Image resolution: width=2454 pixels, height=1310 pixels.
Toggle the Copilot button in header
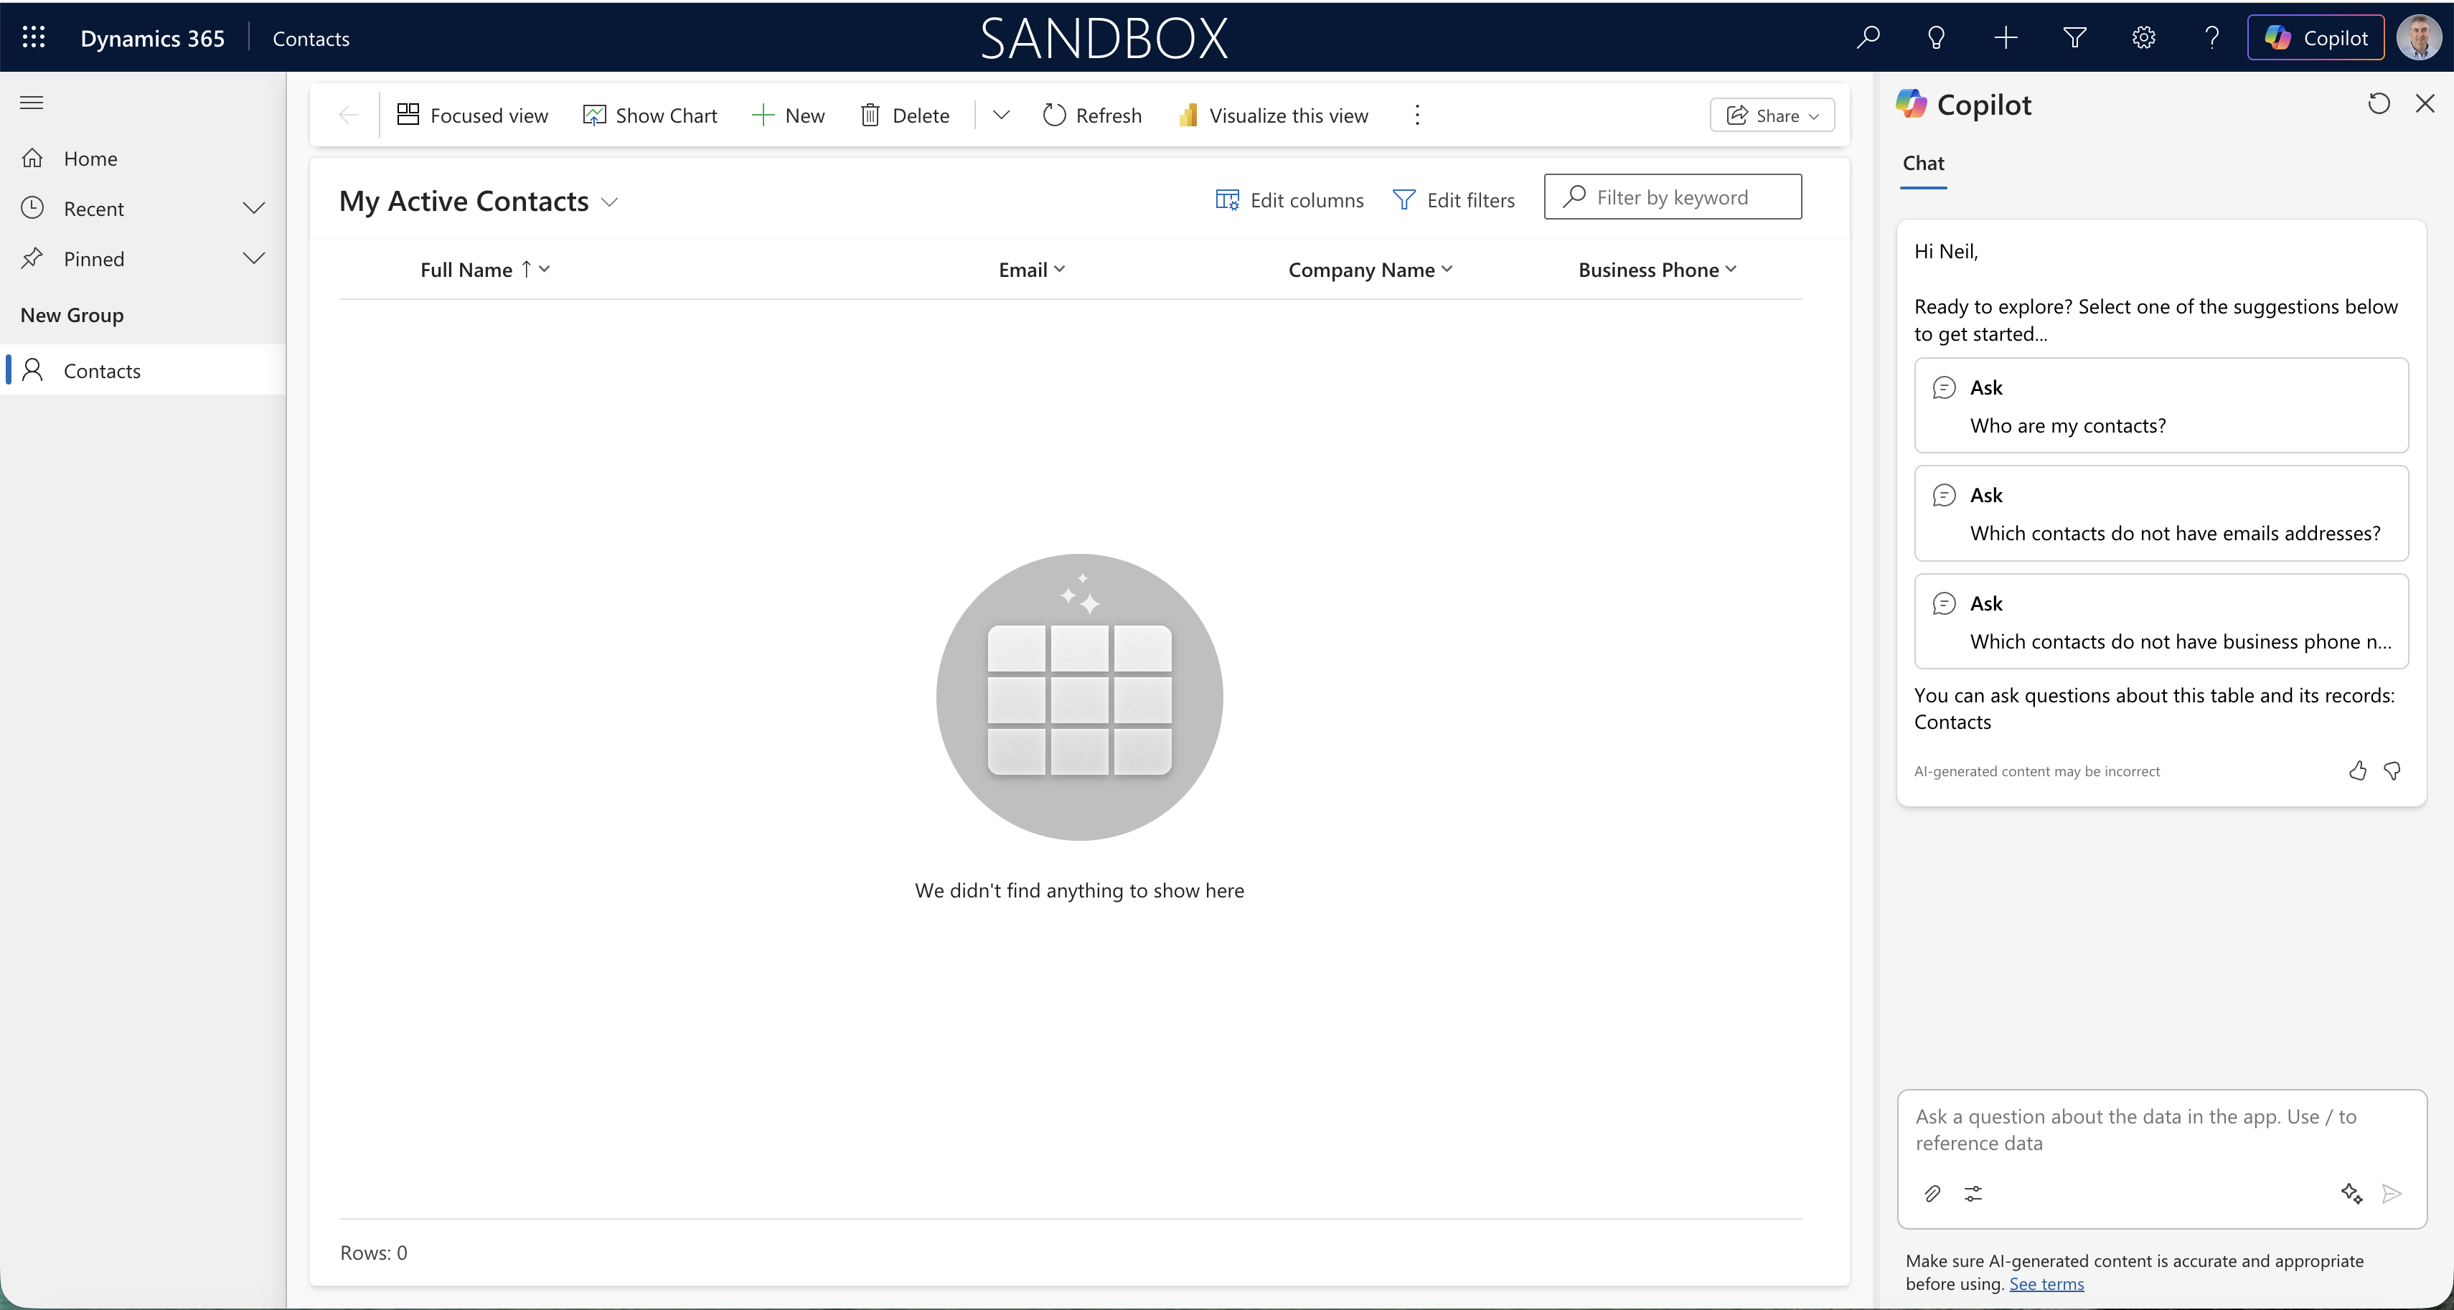[2315, 37]
